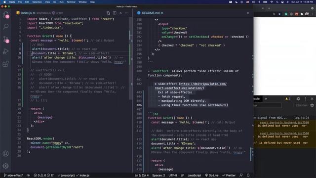
Task: Click the 2 hidden messages label in console
Action: point(302,105)
